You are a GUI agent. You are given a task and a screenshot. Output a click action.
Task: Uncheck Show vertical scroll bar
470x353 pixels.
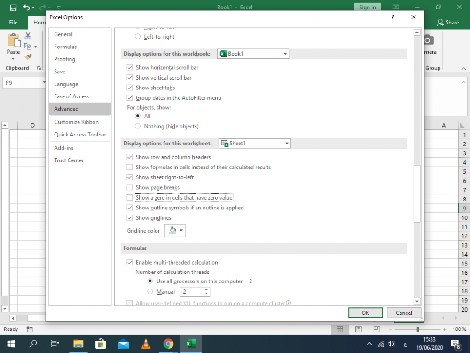point(130,78)
